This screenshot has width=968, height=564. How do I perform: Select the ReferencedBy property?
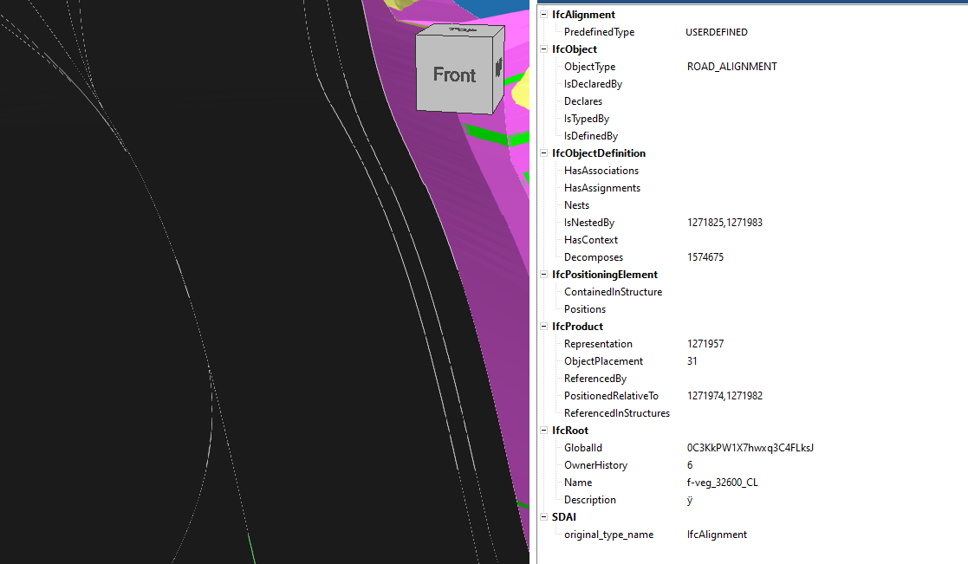click(x=595, y=379)
